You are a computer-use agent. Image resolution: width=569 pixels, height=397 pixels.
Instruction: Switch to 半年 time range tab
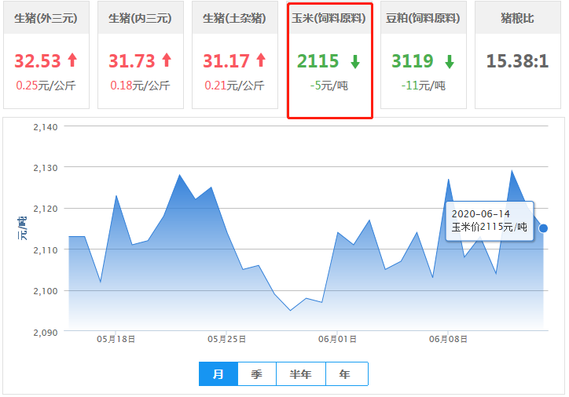pyautogui.click(x=300, y=374)
